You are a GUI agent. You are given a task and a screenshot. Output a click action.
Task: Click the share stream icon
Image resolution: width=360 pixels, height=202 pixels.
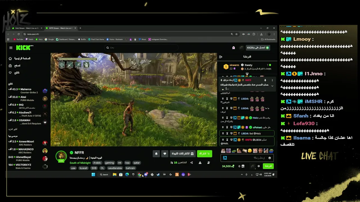192,163
